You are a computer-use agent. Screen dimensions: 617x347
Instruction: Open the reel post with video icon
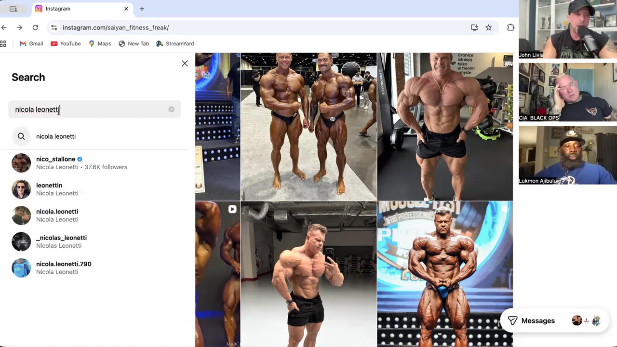(217, 274)
